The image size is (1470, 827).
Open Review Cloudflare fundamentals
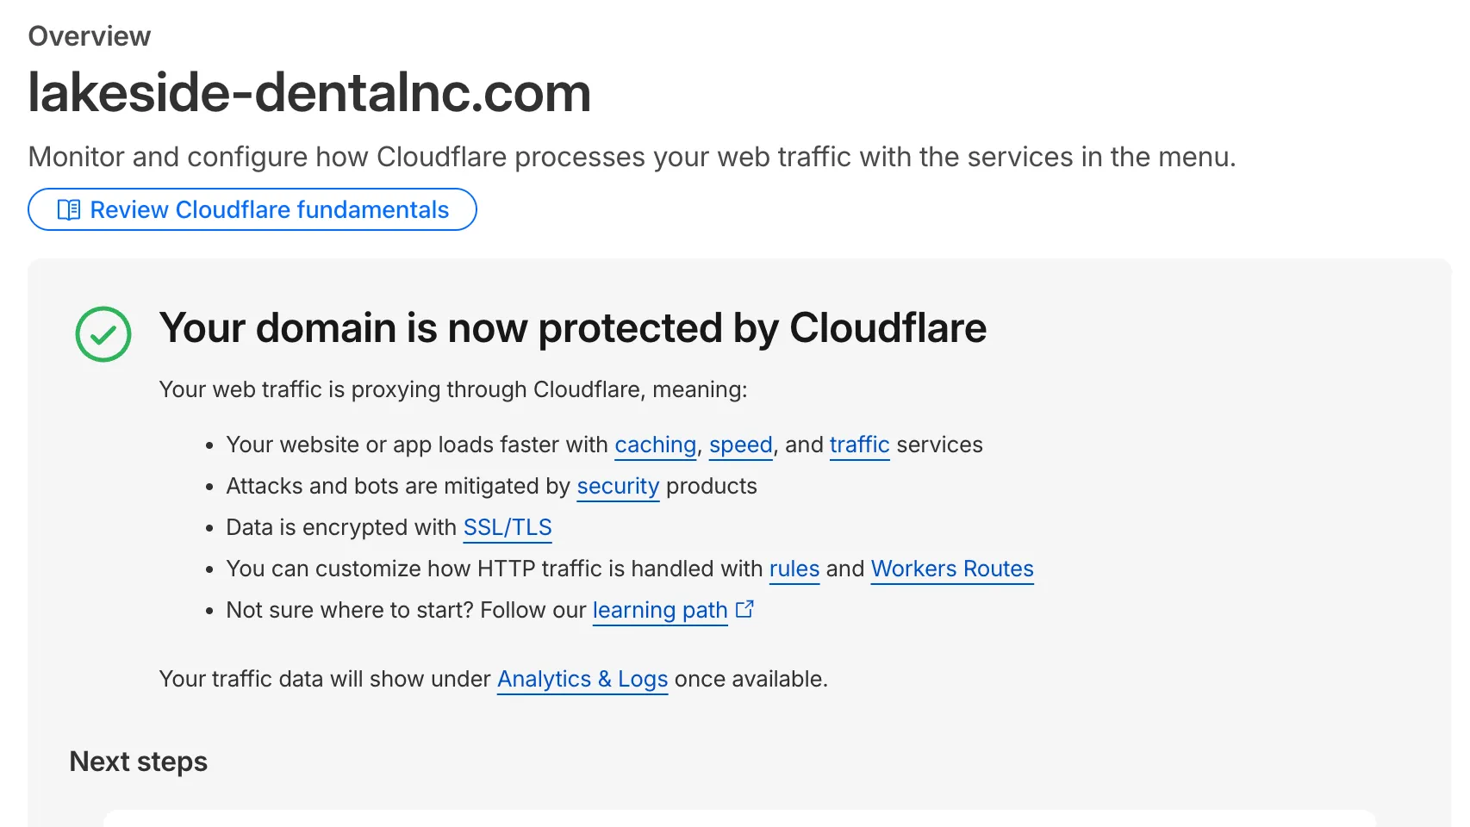pos(252,209)
